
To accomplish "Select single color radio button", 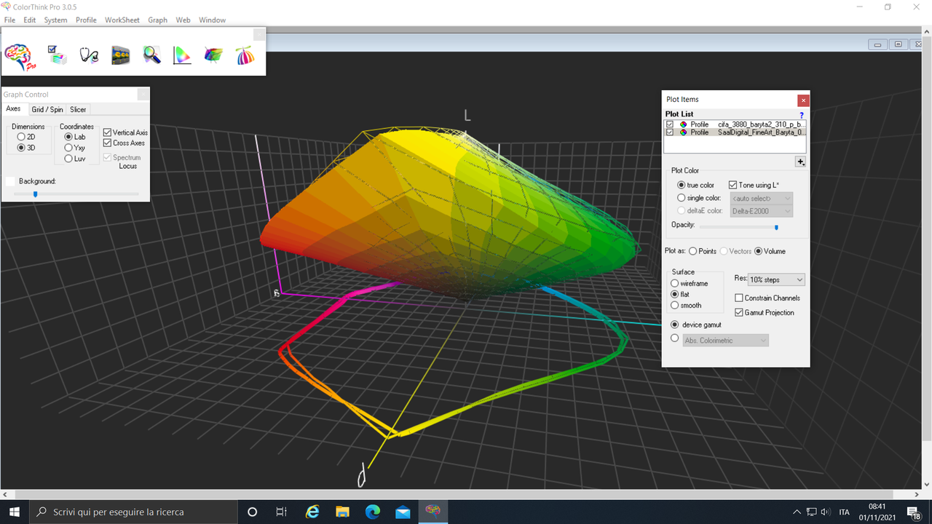I will click(x=682, y=198).
